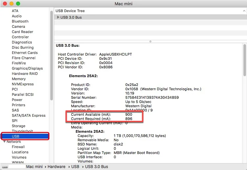Click Mac mini in the path bar

(34, 167)
